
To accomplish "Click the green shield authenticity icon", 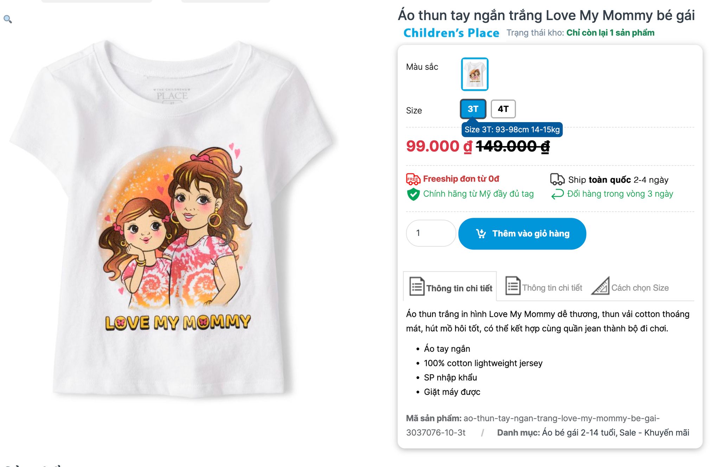I will (413, 194).
